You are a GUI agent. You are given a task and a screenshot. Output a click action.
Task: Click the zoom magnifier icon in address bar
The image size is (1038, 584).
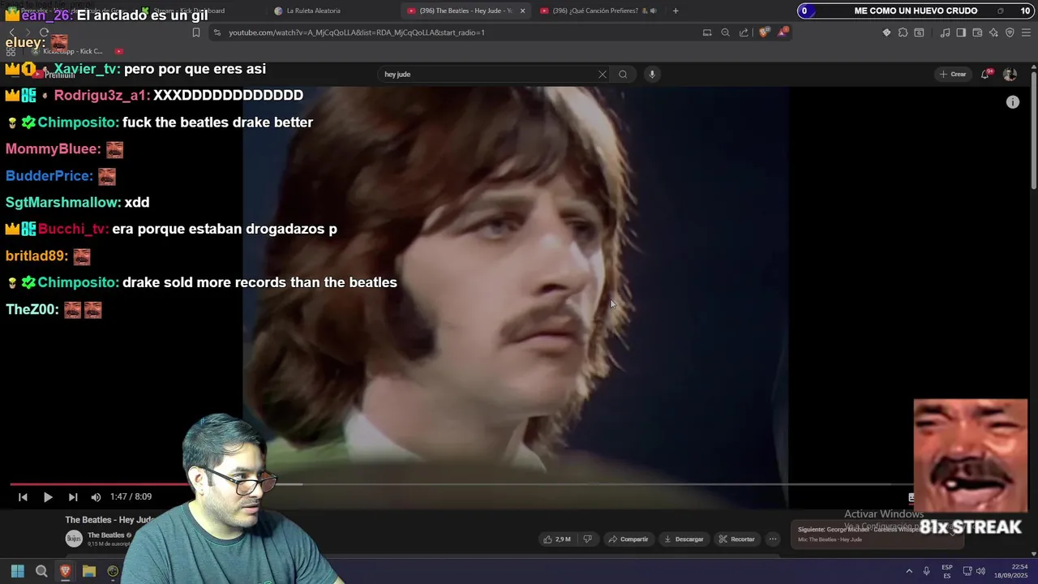pos(725,32)
